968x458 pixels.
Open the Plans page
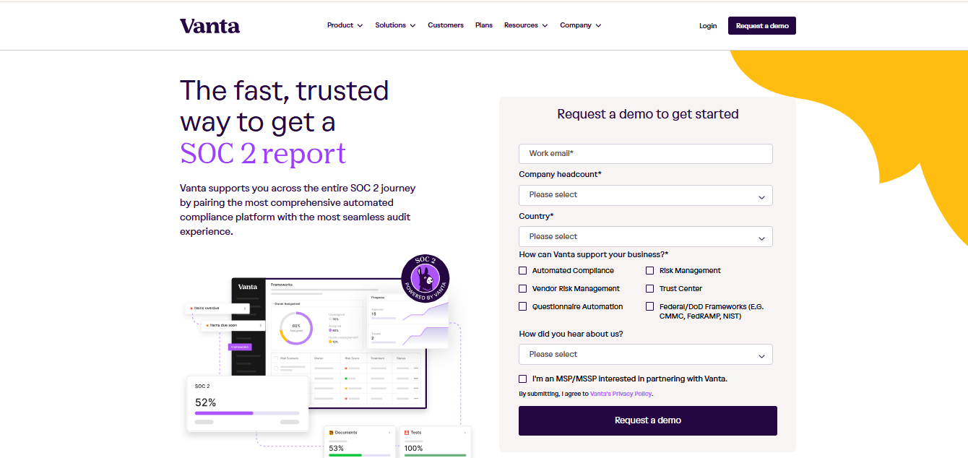click(x=484, y=25)
